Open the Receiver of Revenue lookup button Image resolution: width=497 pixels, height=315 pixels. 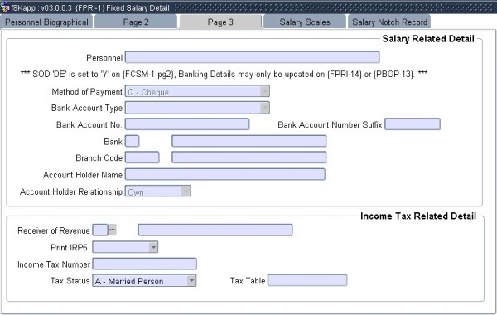(x=112, y=230)
